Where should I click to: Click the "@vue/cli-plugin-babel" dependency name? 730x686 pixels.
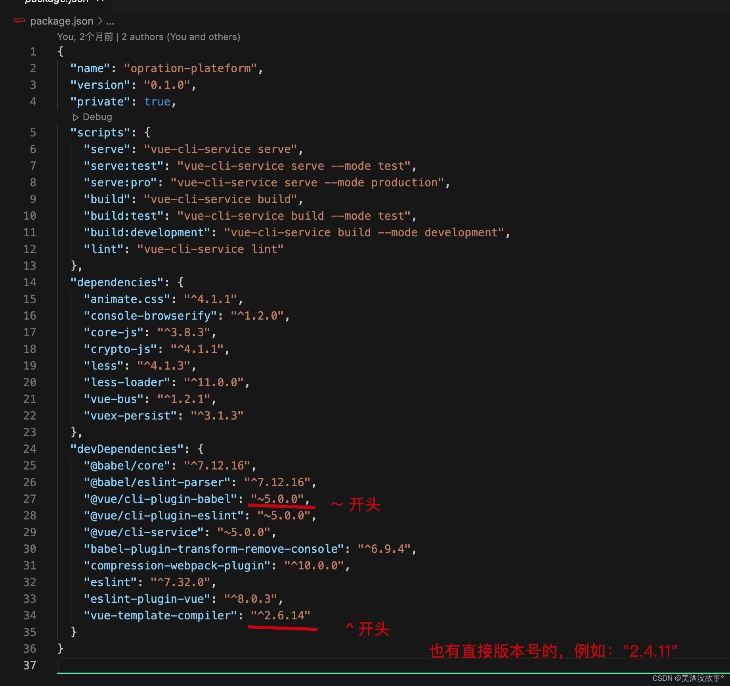(161, 499)
